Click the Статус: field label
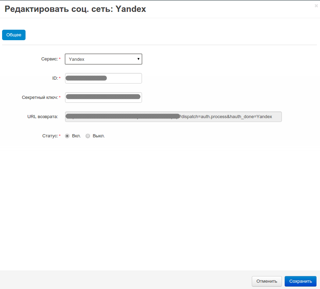The width and height of the screenshot is (320, 289). click(x=50, y=136)
